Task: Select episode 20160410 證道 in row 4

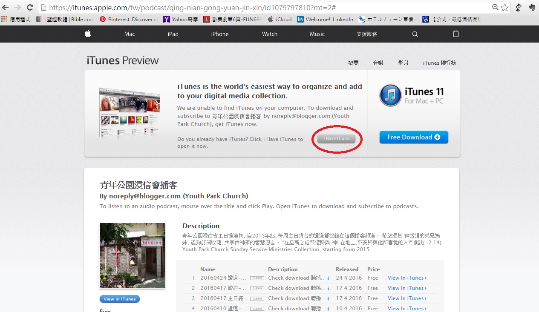Action: point(223,309)
